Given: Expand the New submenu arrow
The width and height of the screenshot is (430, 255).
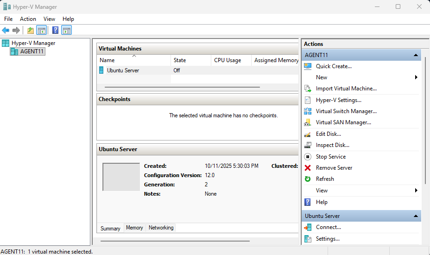Looking at the screenshot, I should click(x=416, y=77).
